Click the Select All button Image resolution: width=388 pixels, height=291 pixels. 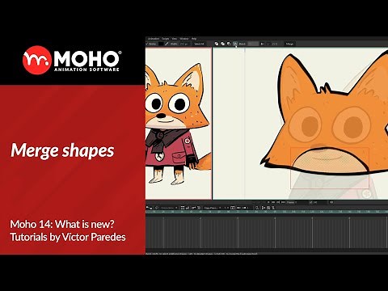tap(199, 44)
